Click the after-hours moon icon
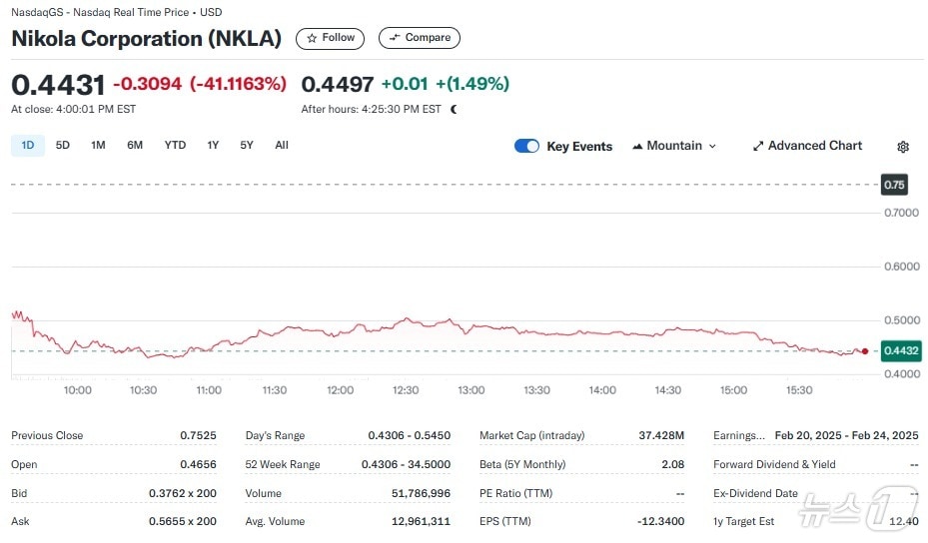 pyautogui.click(x=454, y=110)
